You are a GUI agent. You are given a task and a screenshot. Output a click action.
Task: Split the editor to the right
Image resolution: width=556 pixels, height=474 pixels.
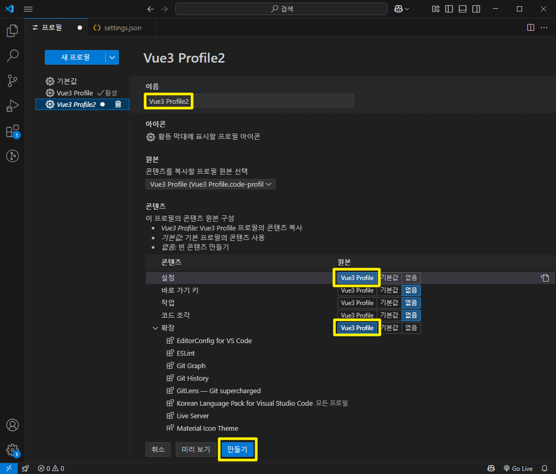pyautogui.click(x=530, y=28)
